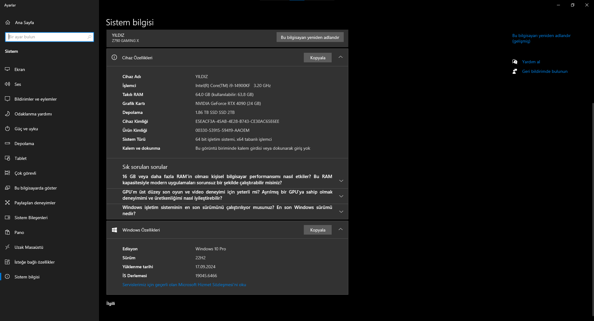This screenshot has width=594, height=321.
Task: Click the Sistem Türü 64 bit value
Action: coord(234,139)
